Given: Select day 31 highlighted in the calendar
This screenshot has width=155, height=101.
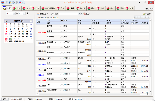Looking at the screenshot, I should pyautogui.click(x=11, y=39).
